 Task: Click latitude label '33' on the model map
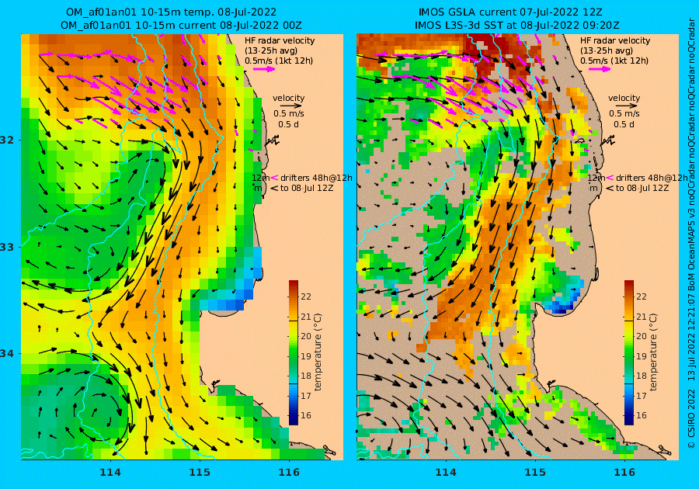[7, 247]
